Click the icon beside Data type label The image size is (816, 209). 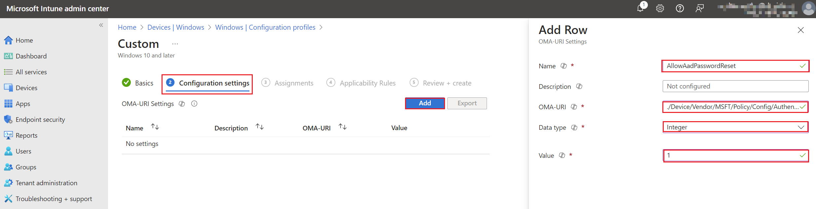click(x=574, y=127)
